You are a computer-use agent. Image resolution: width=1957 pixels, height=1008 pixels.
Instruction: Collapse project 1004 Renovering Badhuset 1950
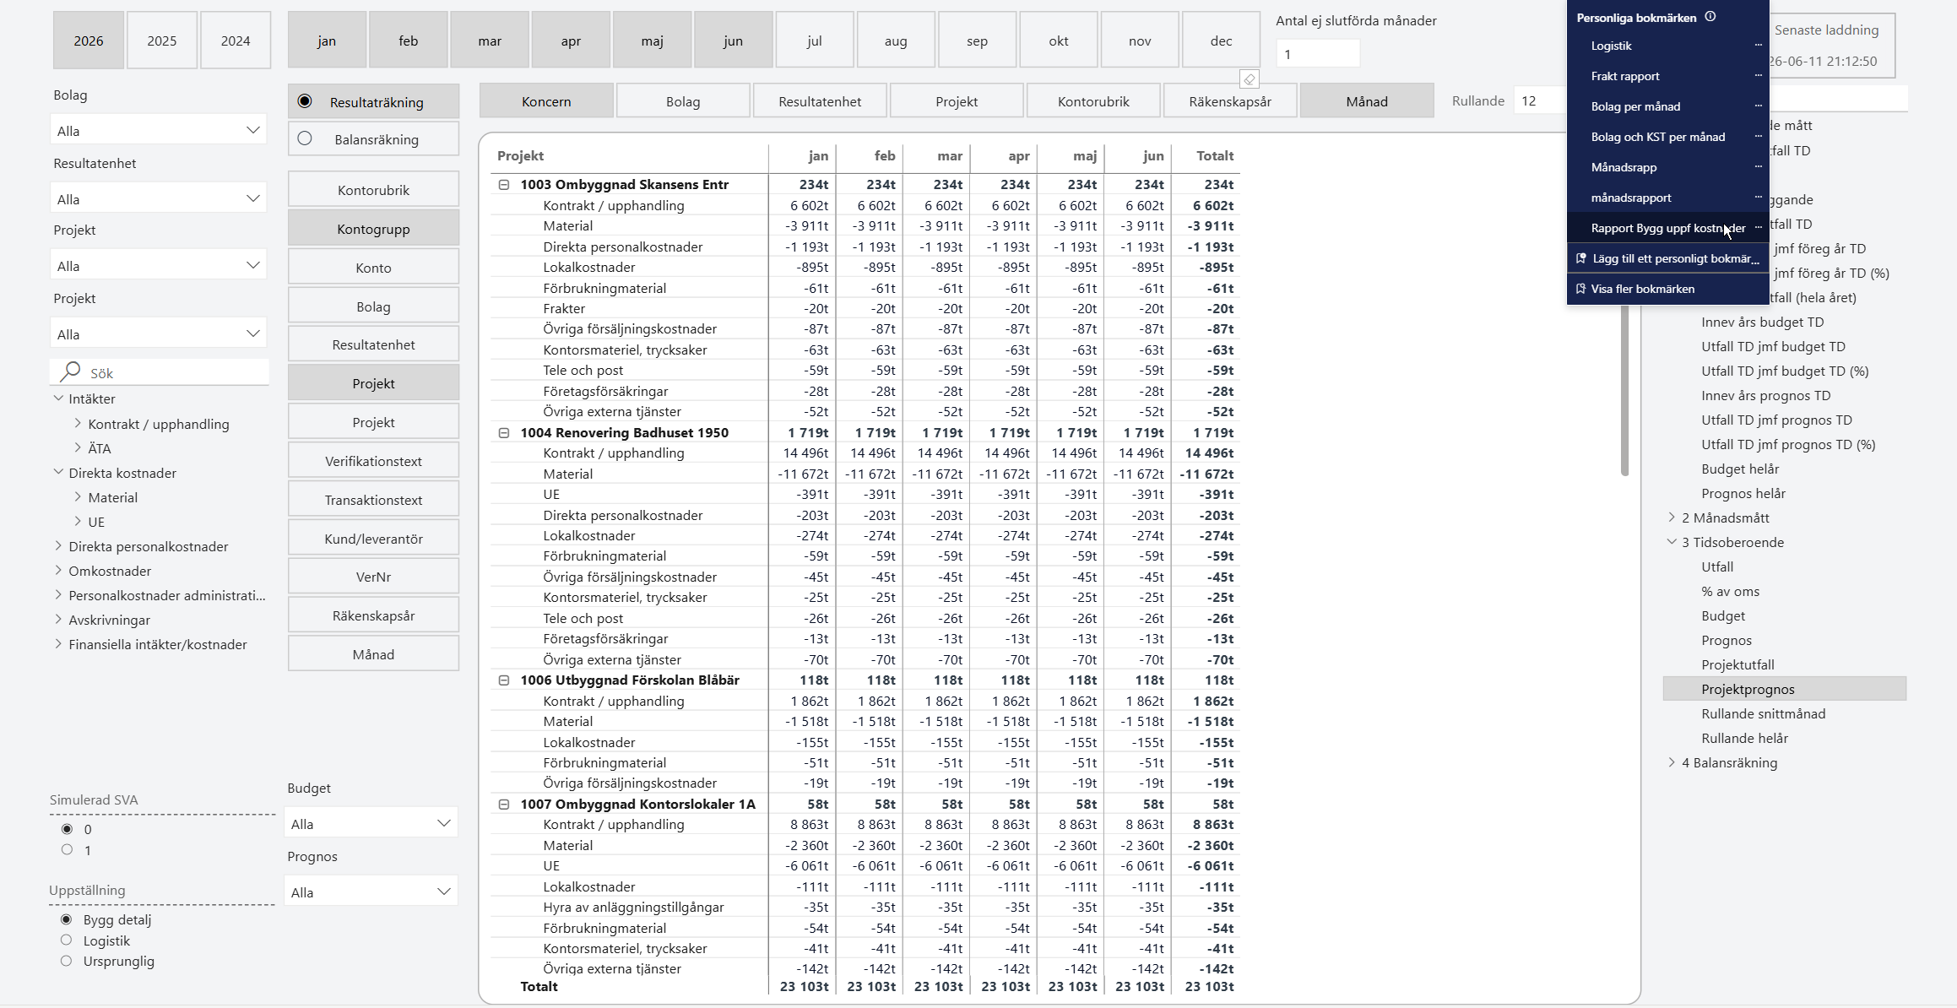(504, 432)
